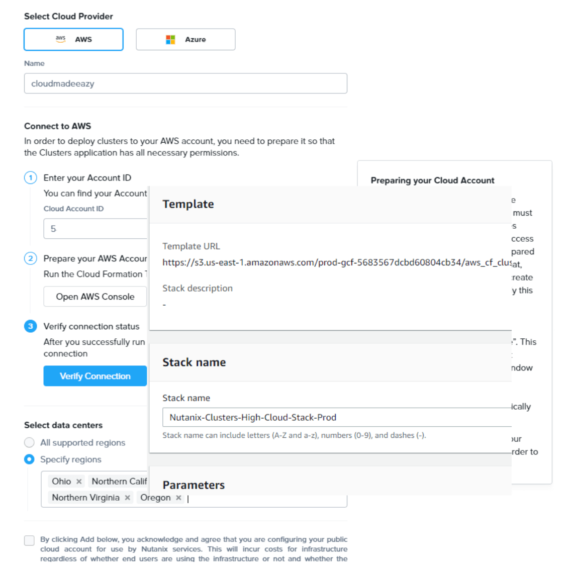Image resolution: width=572 pixels, height=566 pixels.
Task: Choose Specify regions radio button
Action: (x=30, y=459)
